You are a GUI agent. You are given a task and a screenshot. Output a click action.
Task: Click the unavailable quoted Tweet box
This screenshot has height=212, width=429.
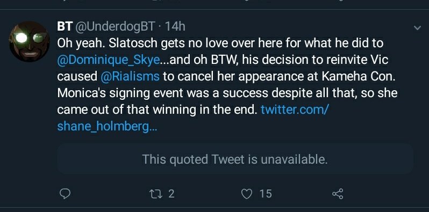point(235,159)
